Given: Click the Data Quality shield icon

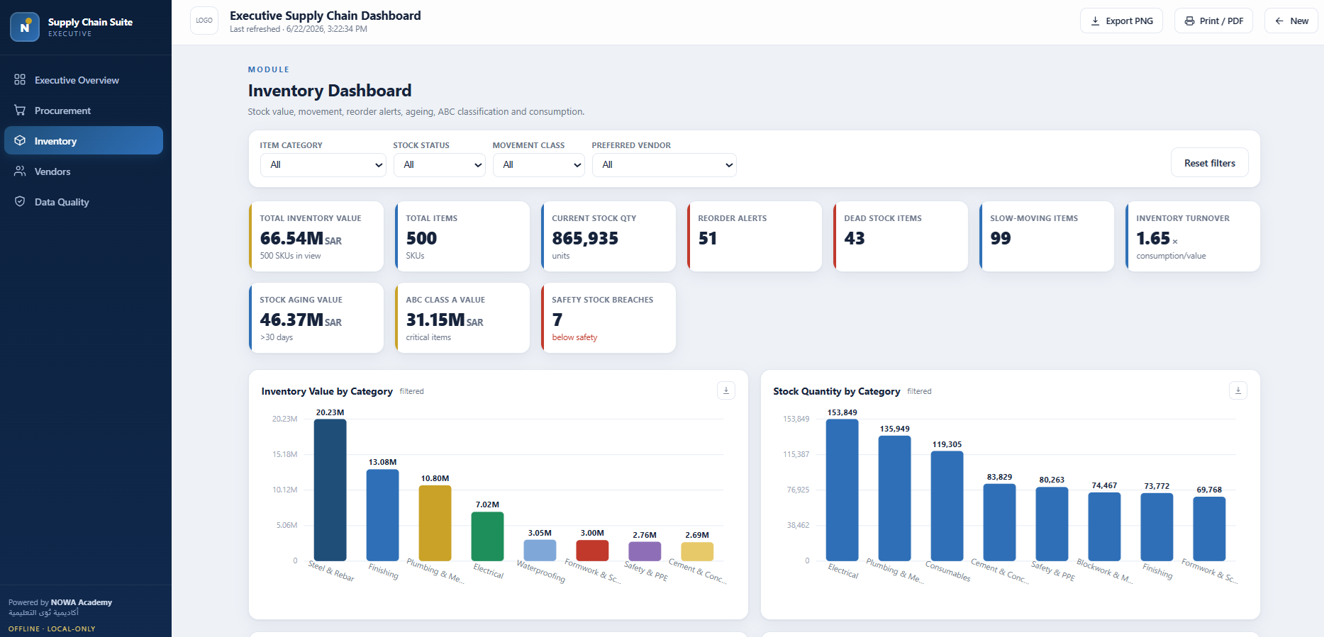Looking at the screenshot, I should pyautogui.click(x=20, y=201).
